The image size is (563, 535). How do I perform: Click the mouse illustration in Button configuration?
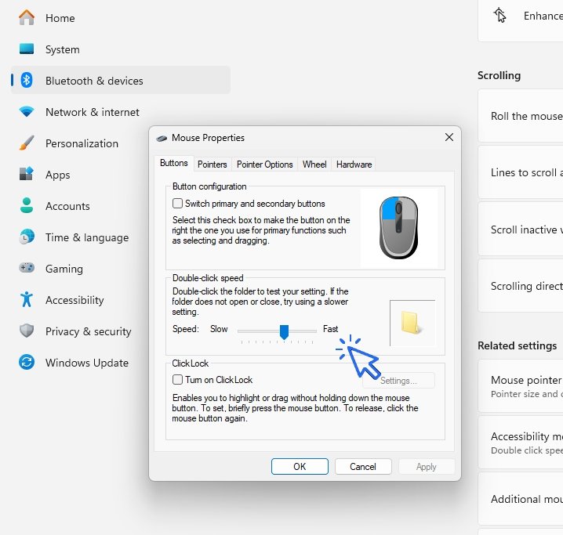[x=398, y=227]
